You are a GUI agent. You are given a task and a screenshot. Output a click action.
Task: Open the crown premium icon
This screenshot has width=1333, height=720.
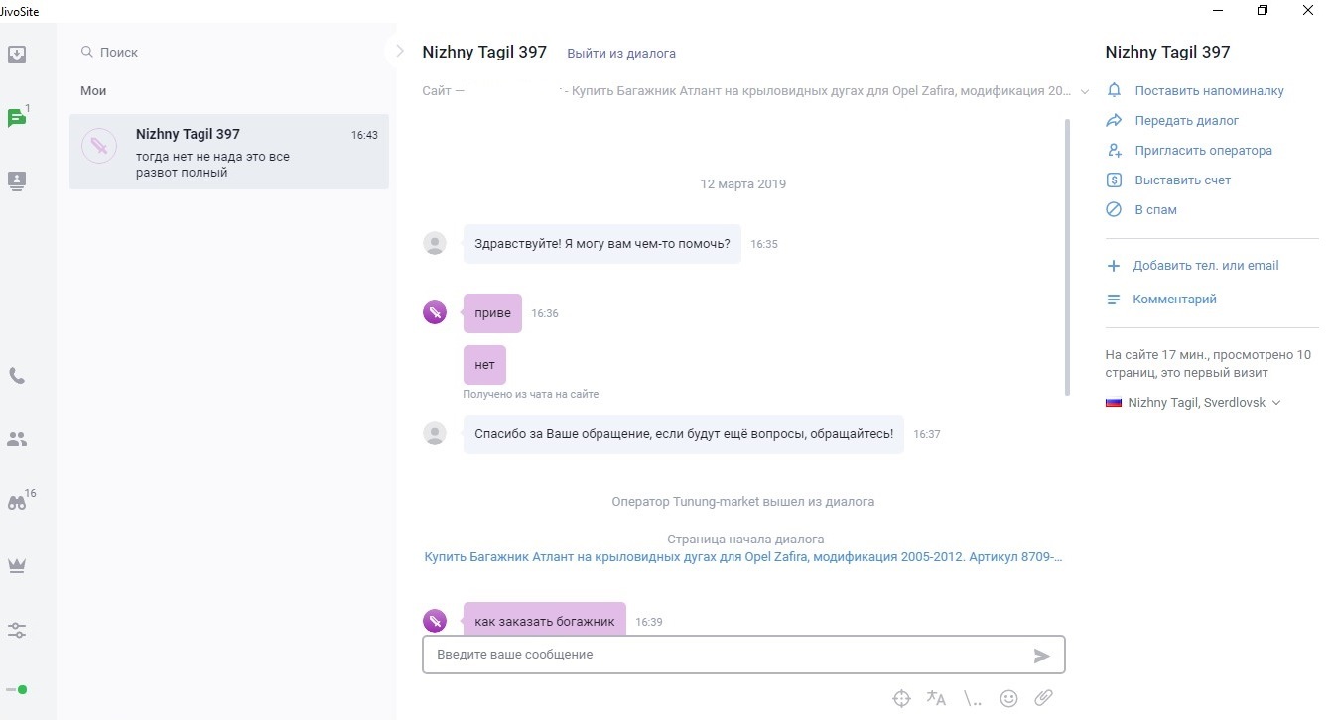(x=17, y=565)
